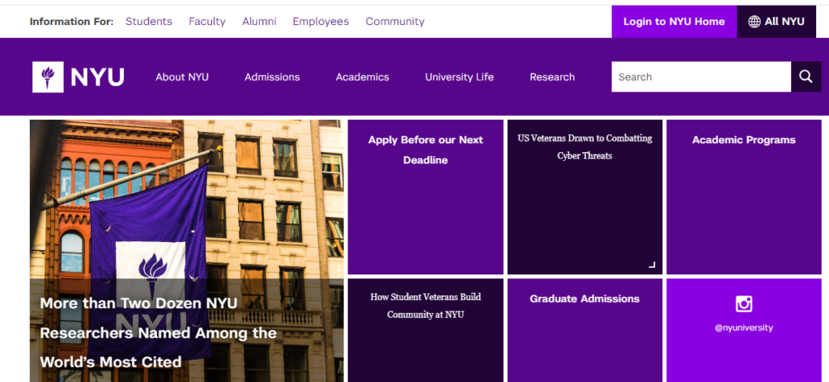
Task: Select the Employees link in top bar
Action: (x=321, y=22)
